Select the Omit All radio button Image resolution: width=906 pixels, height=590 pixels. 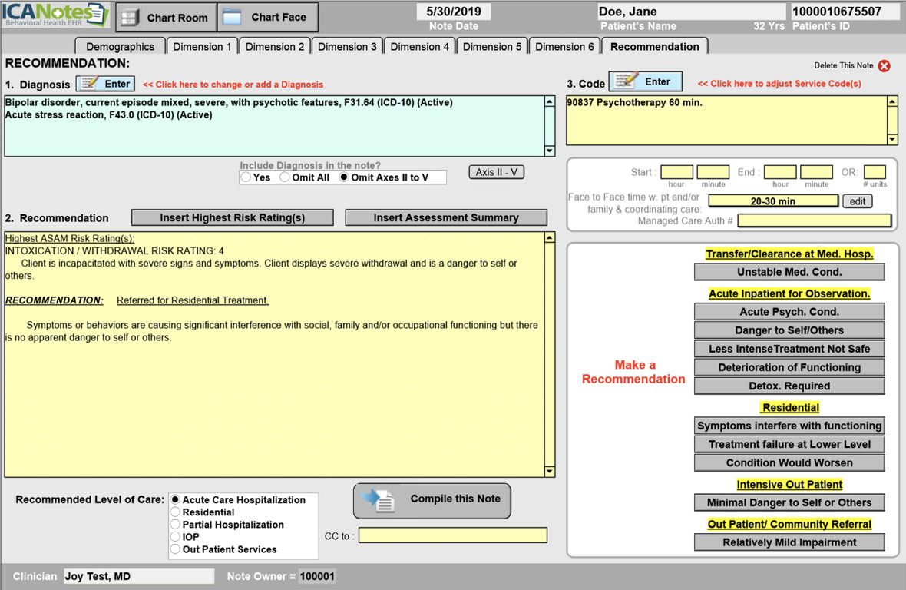pyautogui.click(x=285, y=177)
